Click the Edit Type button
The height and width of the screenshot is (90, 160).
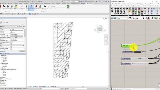coord(22,26)
